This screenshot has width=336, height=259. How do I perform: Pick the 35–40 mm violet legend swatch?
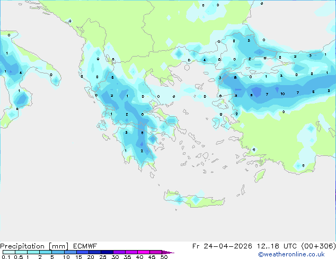[131, 252]
